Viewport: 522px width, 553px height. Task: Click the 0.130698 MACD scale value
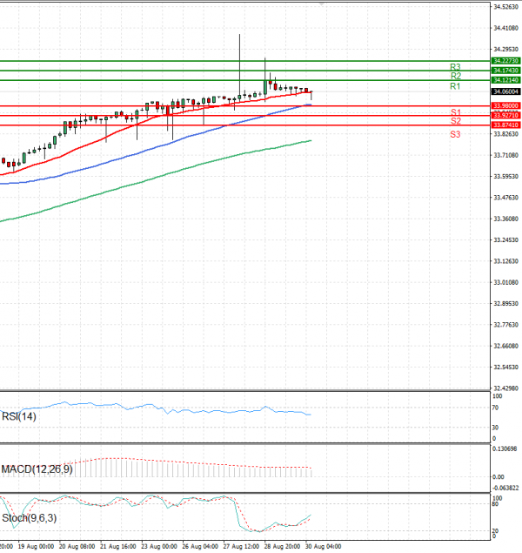(505, 448)
